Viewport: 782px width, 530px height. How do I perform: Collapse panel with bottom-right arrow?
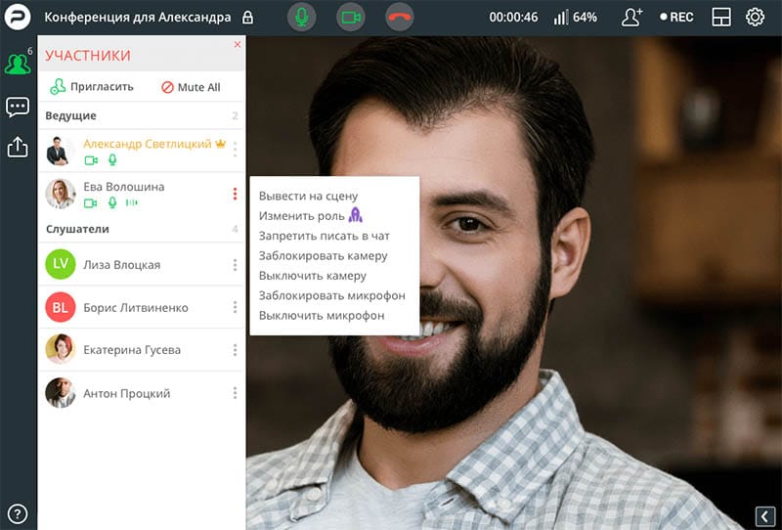[765, 516]
